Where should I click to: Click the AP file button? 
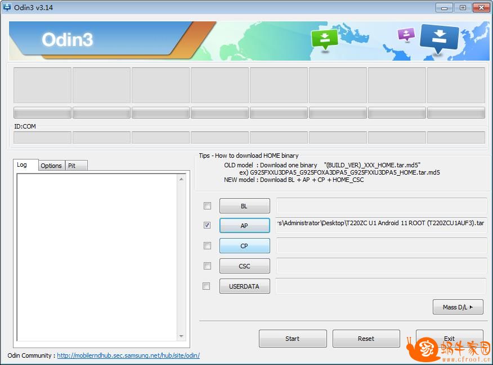click(245, 225)
